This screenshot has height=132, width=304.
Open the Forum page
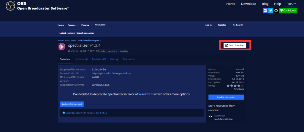point(292,4)
